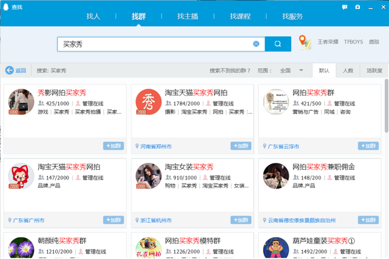Click member count icon next to 1784/2000
Screen dimensions: 389x259
(168, 103)
